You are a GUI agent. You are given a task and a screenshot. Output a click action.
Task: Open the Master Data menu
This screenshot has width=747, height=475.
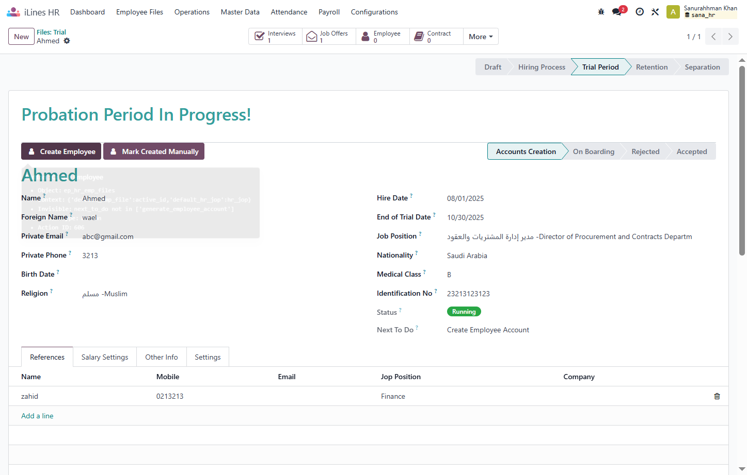[x=240, y=12]
